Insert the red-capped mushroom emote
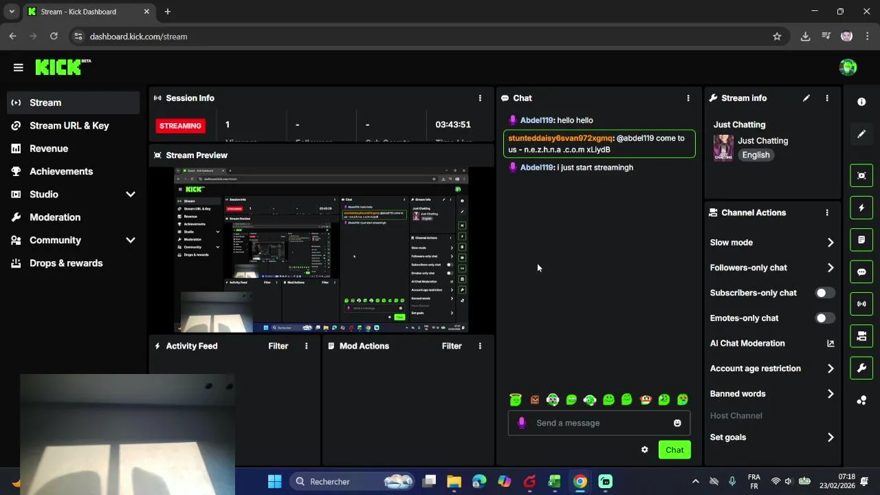The height and width of the screenshot is (495, 880). click(x=646, y=399)
